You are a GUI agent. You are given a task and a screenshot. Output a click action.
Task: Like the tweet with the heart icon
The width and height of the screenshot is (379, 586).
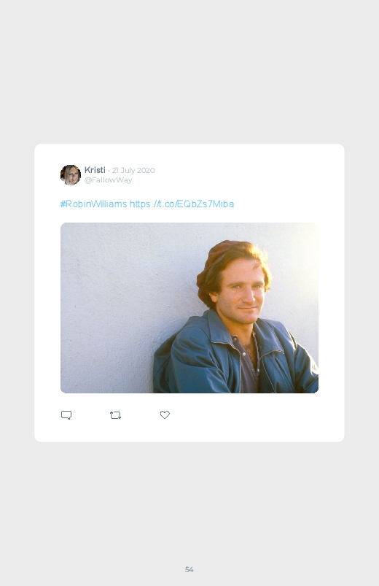click(x=165, y=415)
